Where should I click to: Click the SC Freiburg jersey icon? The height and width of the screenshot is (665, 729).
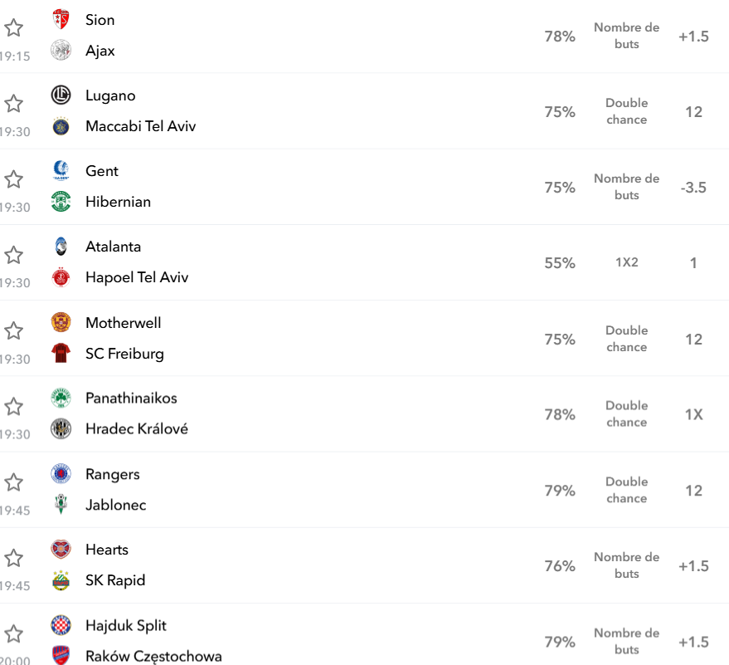click(x=61, y=353)
